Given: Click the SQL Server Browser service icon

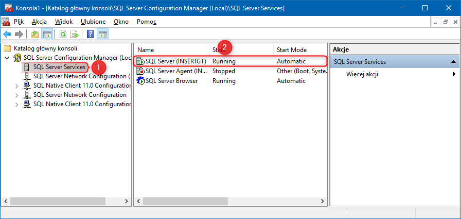Looking at the screenshot, I should pyautogui.click(x=140, y=81).
